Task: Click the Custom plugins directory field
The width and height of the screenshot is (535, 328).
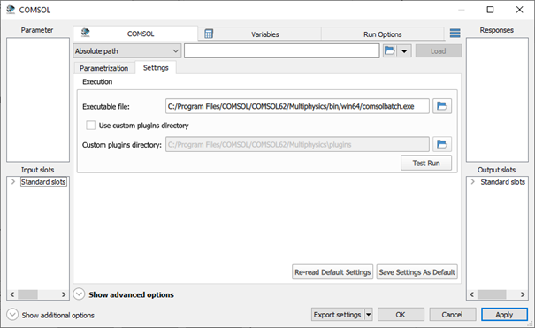Action: tap(297, 144)
